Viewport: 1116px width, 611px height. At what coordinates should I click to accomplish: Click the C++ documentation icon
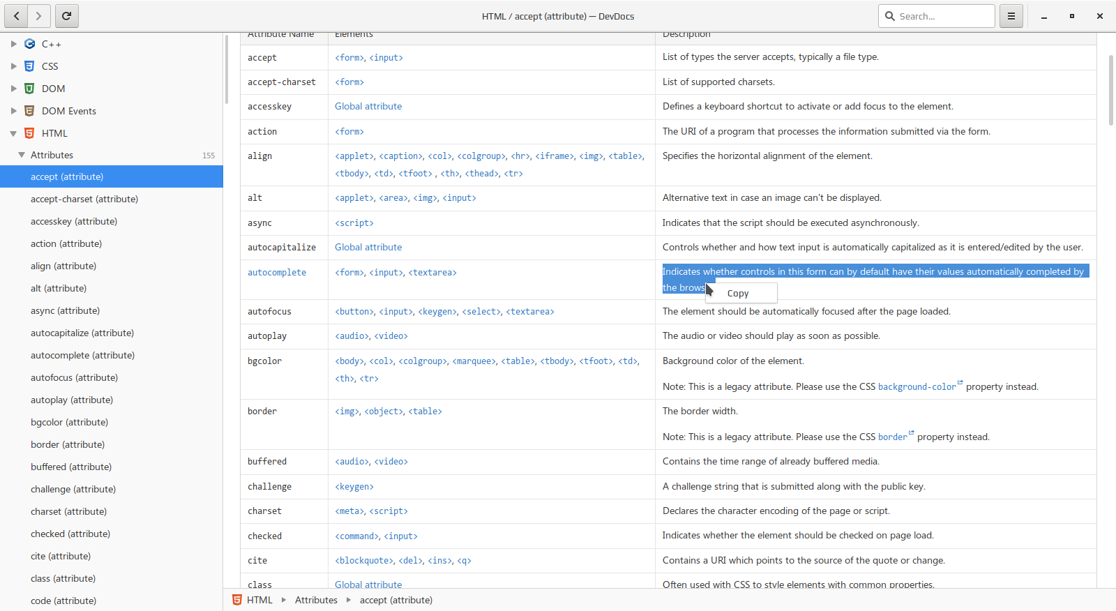(x=29, y=44)
